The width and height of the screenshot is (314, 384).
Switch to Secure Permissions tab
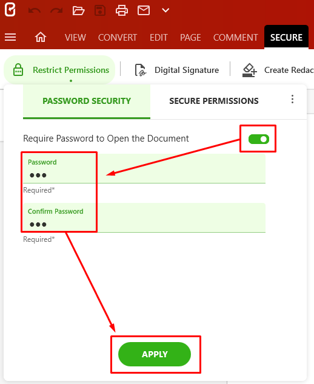[214, 101]
